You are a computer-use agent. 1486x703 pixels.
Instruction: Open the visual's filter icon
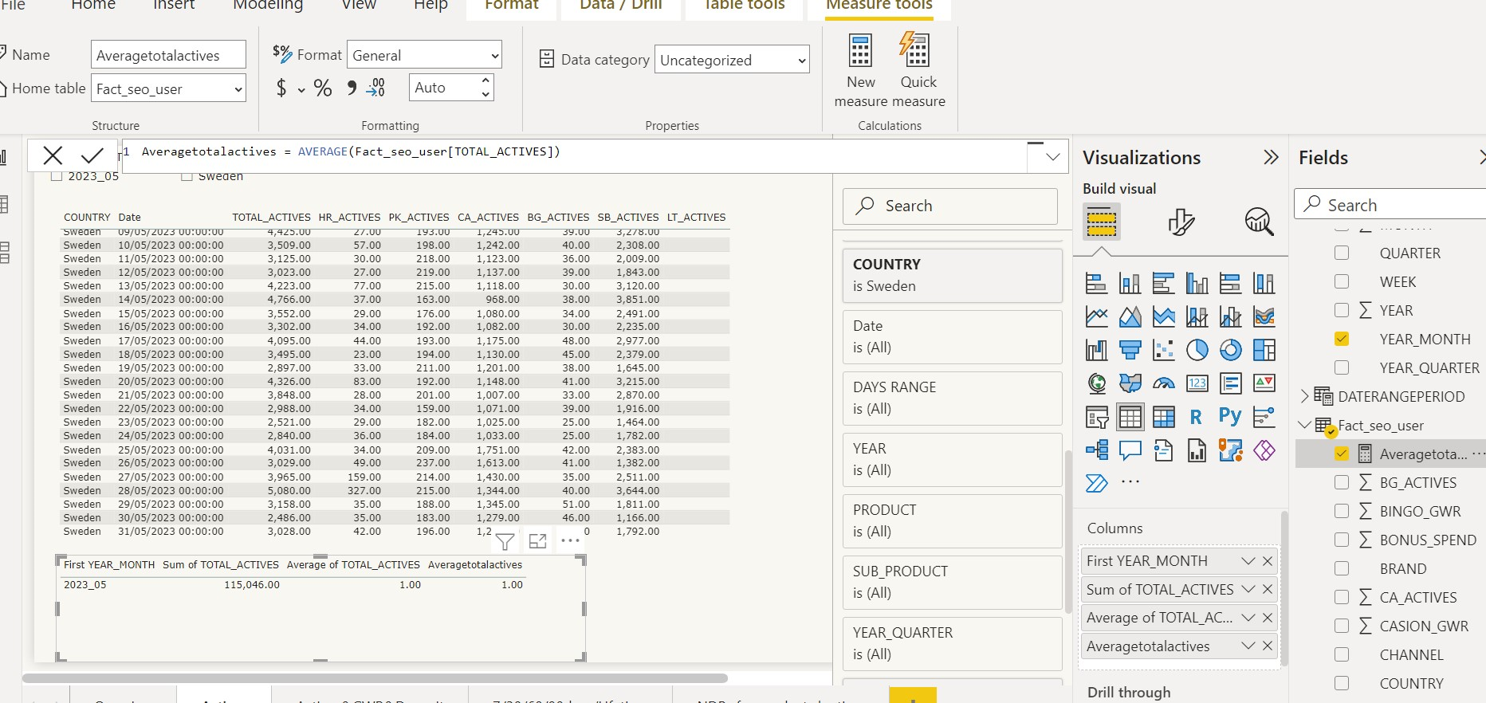[505, 542]
